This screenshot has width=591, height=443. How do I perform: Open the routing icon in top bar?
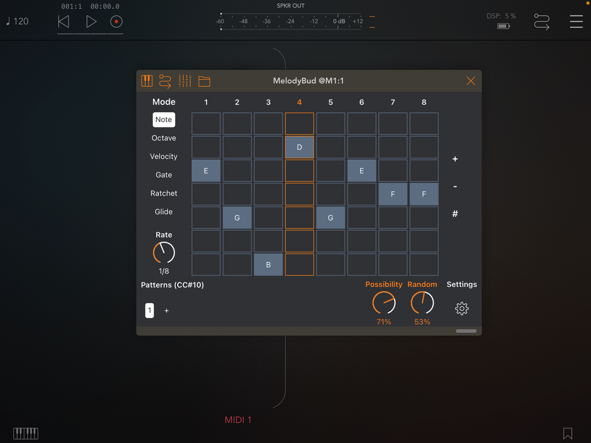click(542, 21)
